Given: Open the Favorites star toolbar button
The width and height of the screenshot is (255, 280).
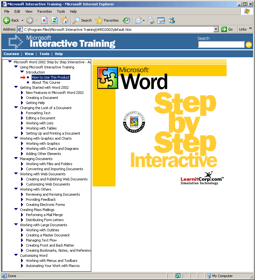Looking at the screenshot, I should [107, 20].
